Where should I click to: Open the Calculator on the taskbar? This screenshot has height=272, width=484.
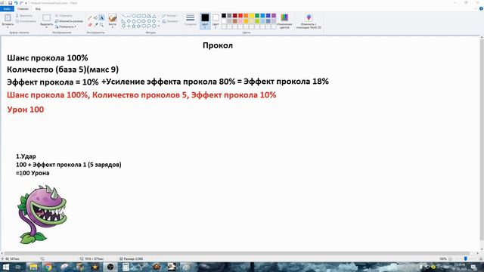point(126,267)
